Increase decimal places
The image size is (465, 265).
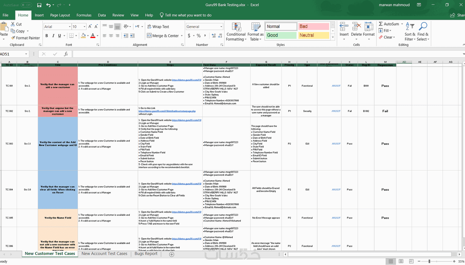tap(214, 36)
